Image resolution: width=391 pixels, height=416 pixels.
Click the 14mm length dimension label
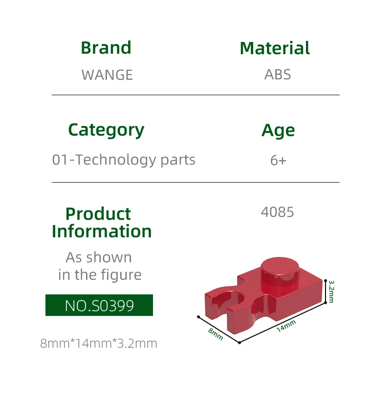[x=286, y=325]
